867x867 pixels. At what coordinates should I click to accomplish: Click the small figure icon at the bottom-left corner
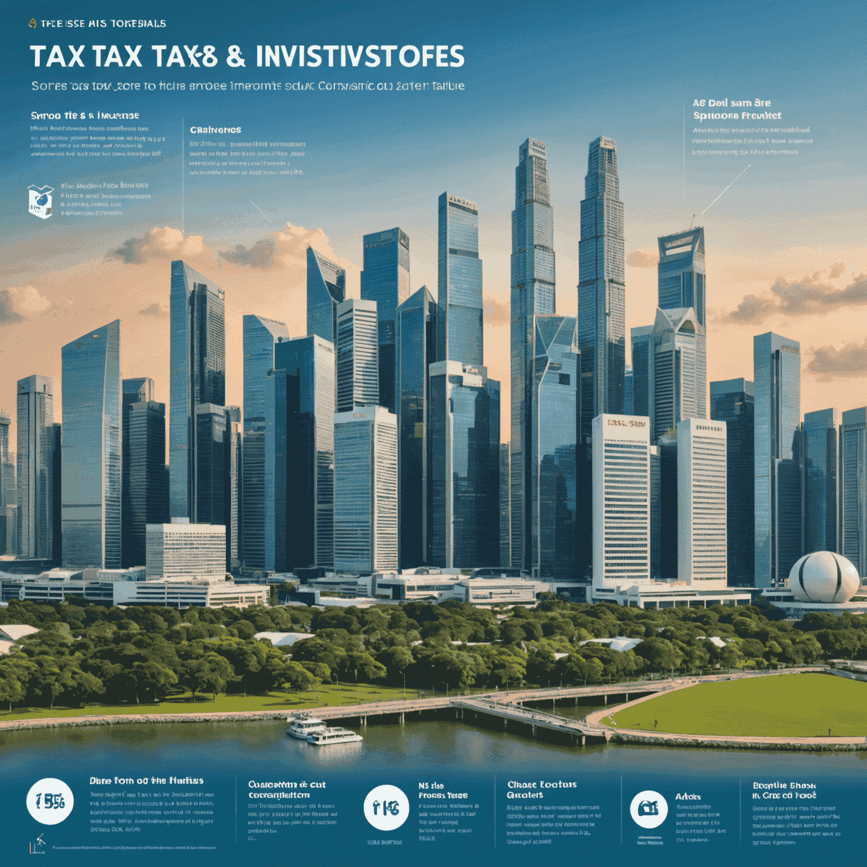(38, 844)
